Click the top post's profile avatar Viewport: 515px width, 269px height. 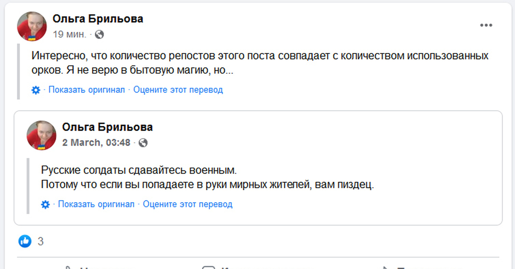tap(32, 26)
